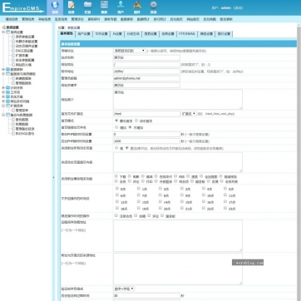
Task: Click the 优化方案 folder icon in the tree
Action: click(x=7, y=96)
